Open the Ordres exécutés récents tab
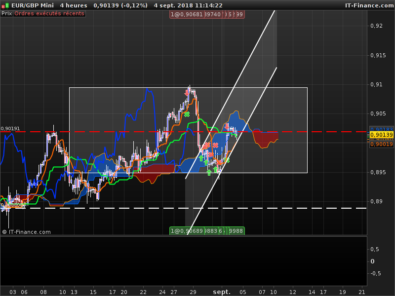This screenshot has height=296, width=395. [49, 13]
